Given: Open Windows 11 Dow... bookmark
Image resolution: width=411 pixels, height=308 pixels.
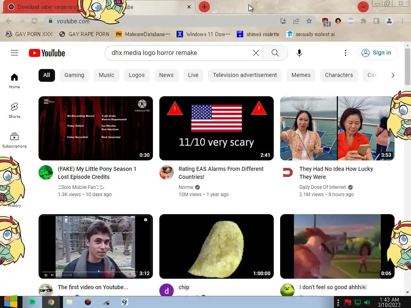Looking at the screenshot, I should tap(203, 34).
